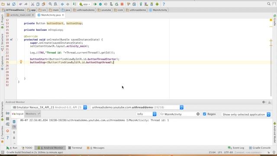Clear the logcat search filter
This screenshot has height=156, width=277.
[198, 114]
